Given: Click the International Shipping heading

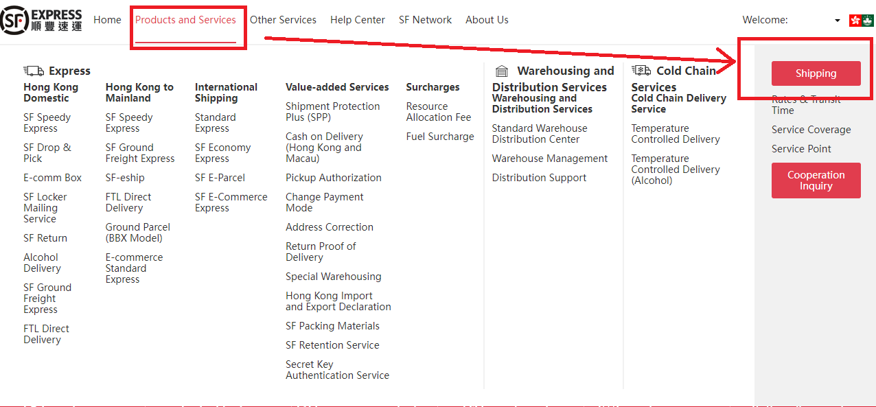Looking at the screenshot, I should [226, 93].
